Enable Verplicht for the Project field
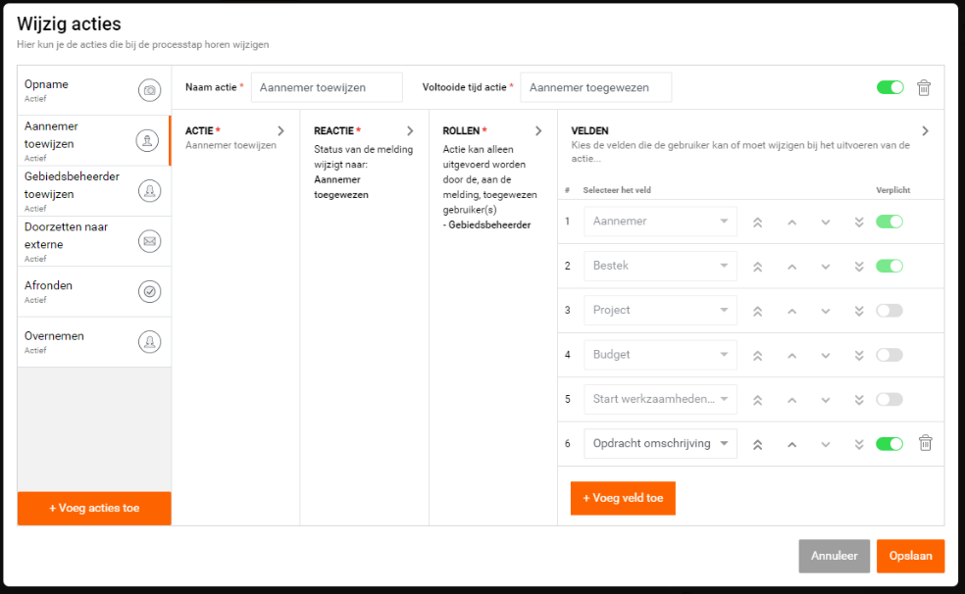 point(889,311)
